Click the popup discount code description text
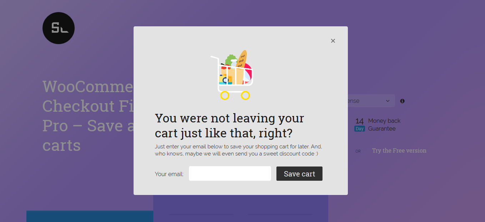Viewport: 485px width, 222px height. click(239, 150)
